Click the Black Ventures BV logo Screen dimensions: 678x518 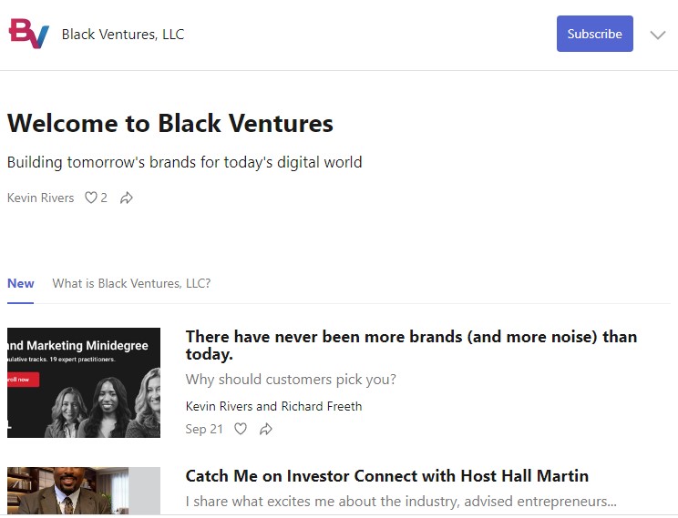coord(29,34)
